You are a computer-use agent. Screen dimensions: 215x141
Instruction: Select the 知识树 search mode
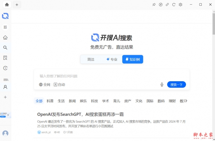(133, 59)
